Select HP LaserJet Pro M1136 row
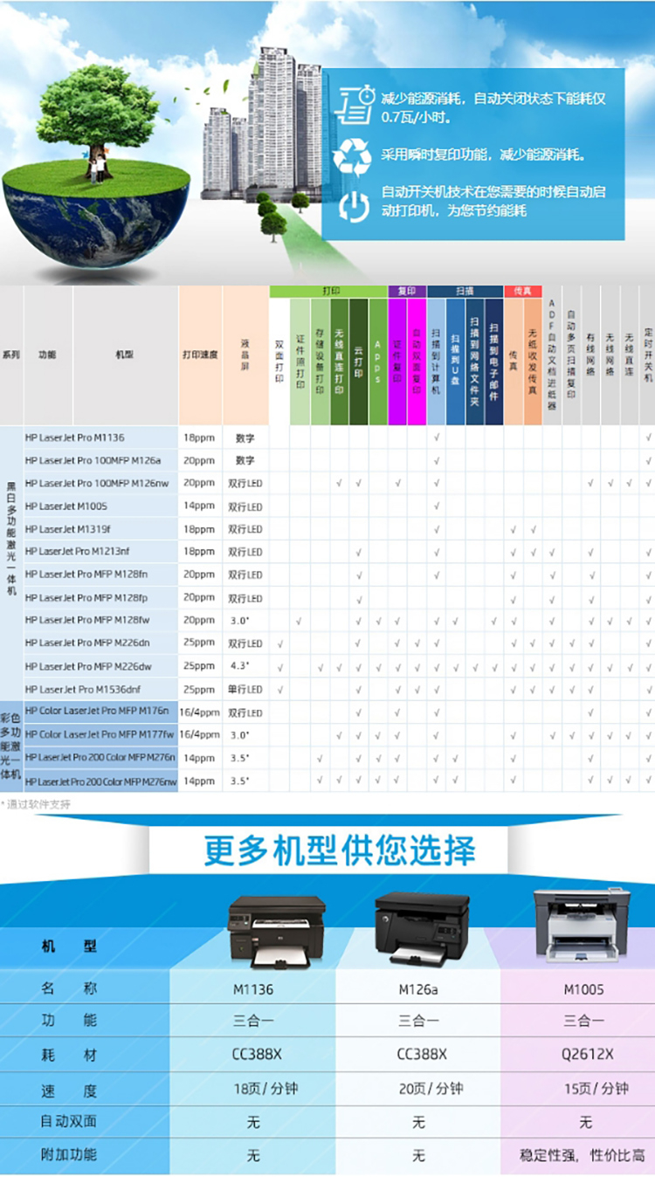The image size is (655, 1177). (75, 437)
